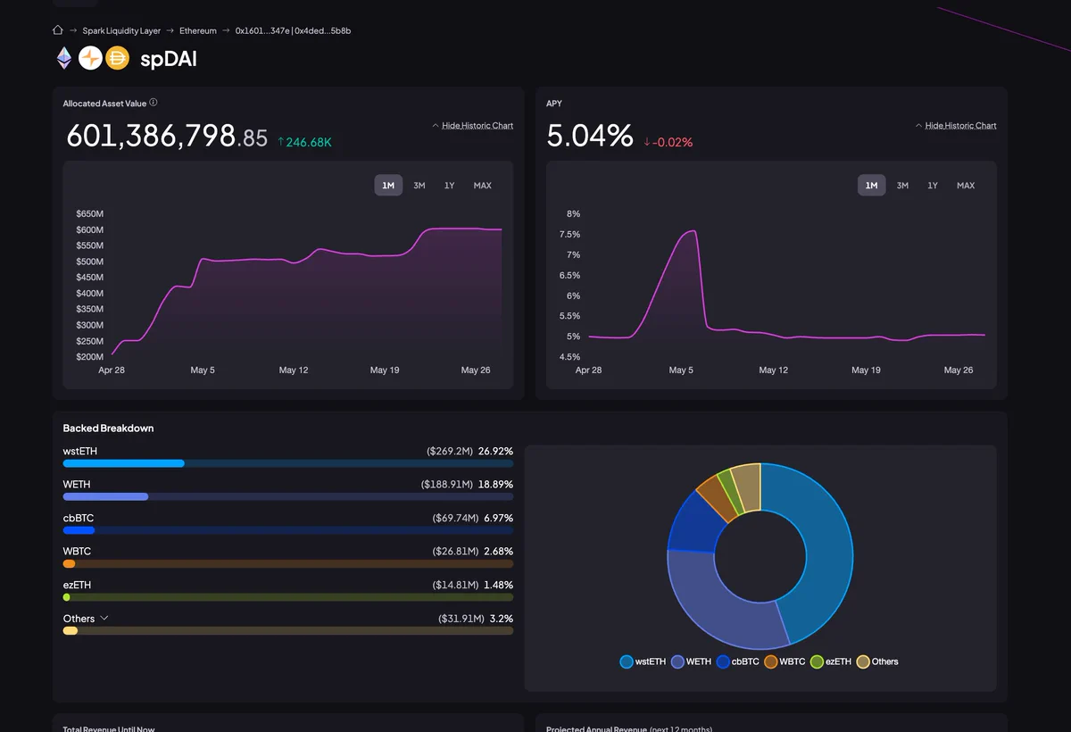Screen dimensions: 1071x732
Task: Click the WBTC progress bar
Action: pos(288,563)
